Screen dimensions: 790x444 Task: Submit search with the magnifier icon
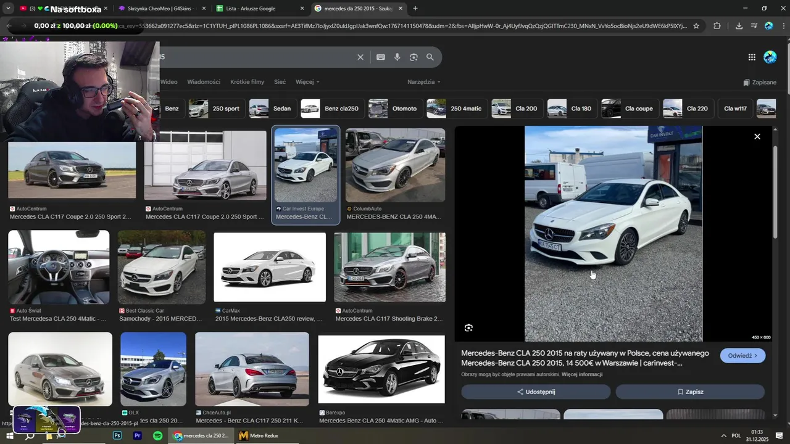click(430, 57)
